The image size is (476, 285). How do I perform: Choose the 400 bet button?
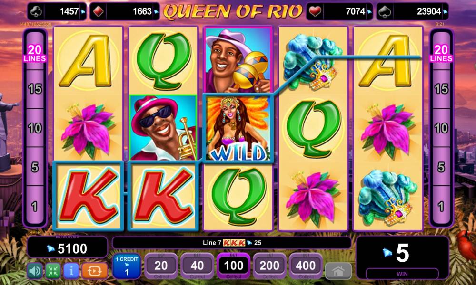[306, 266]
